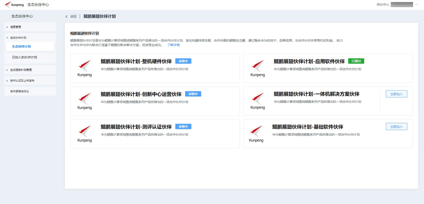This screenshot has height=204, width=424.
Task: Open 鲲鹏展翅伙伴计划-应用软件伙伴 title
Action: click(309, 61)
